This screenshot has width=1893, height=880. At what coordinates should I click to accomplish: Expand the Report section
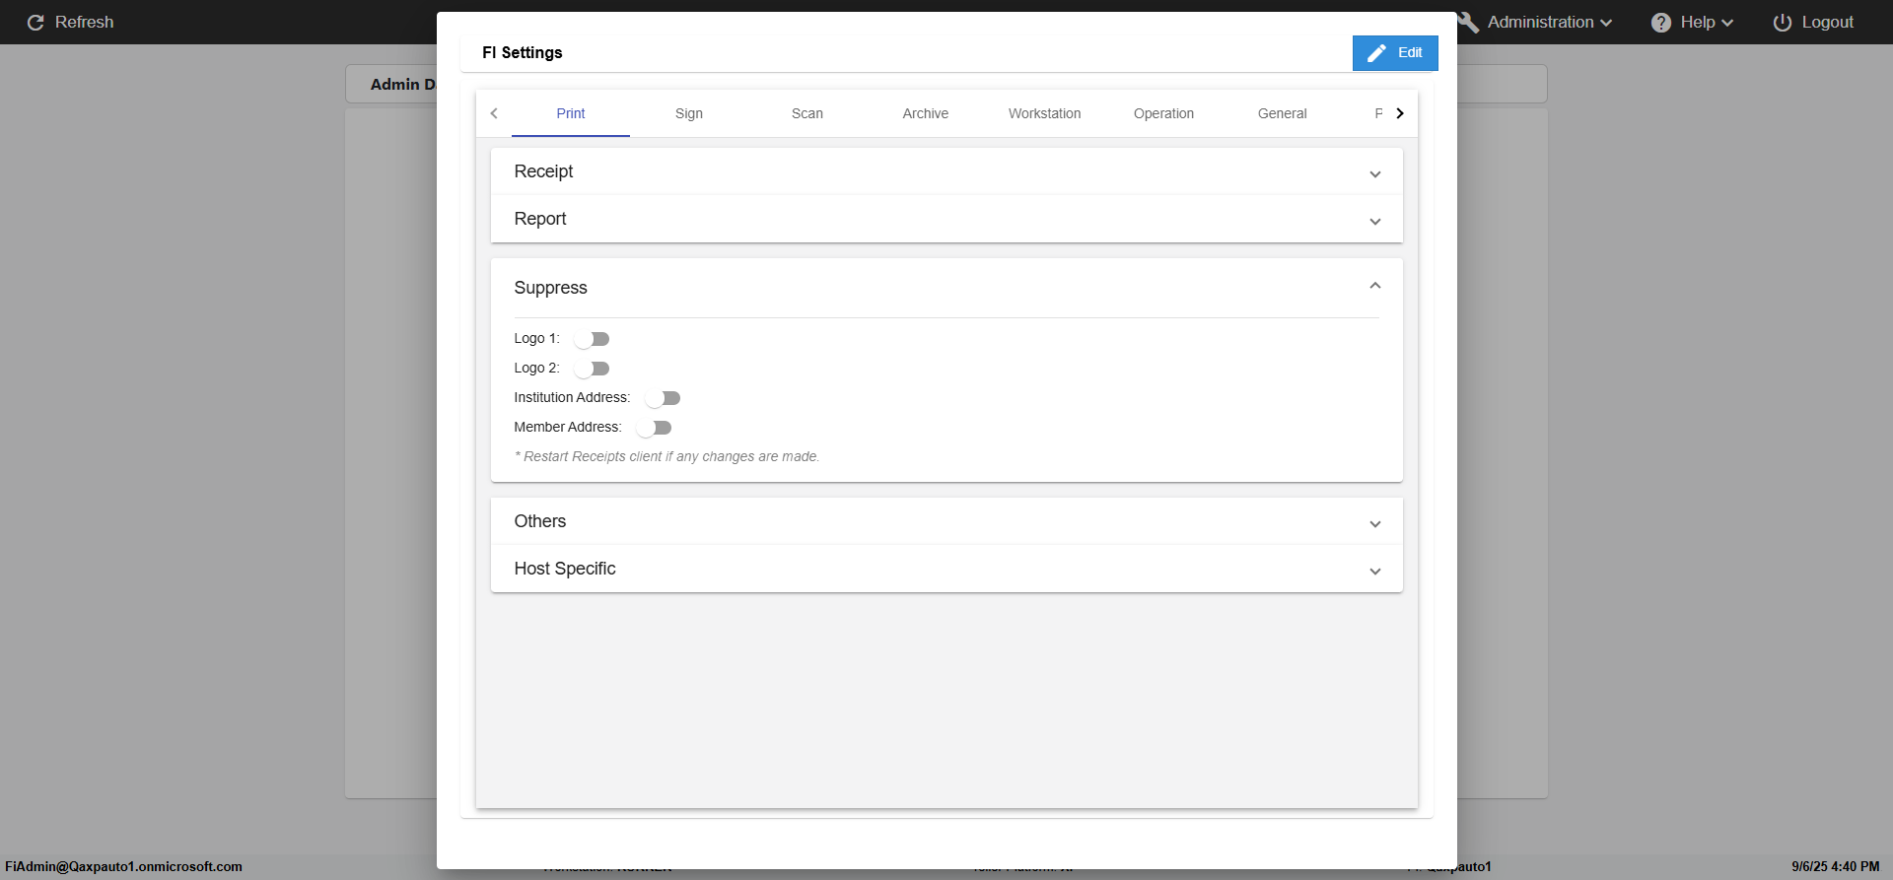[x=1375, y=221]
